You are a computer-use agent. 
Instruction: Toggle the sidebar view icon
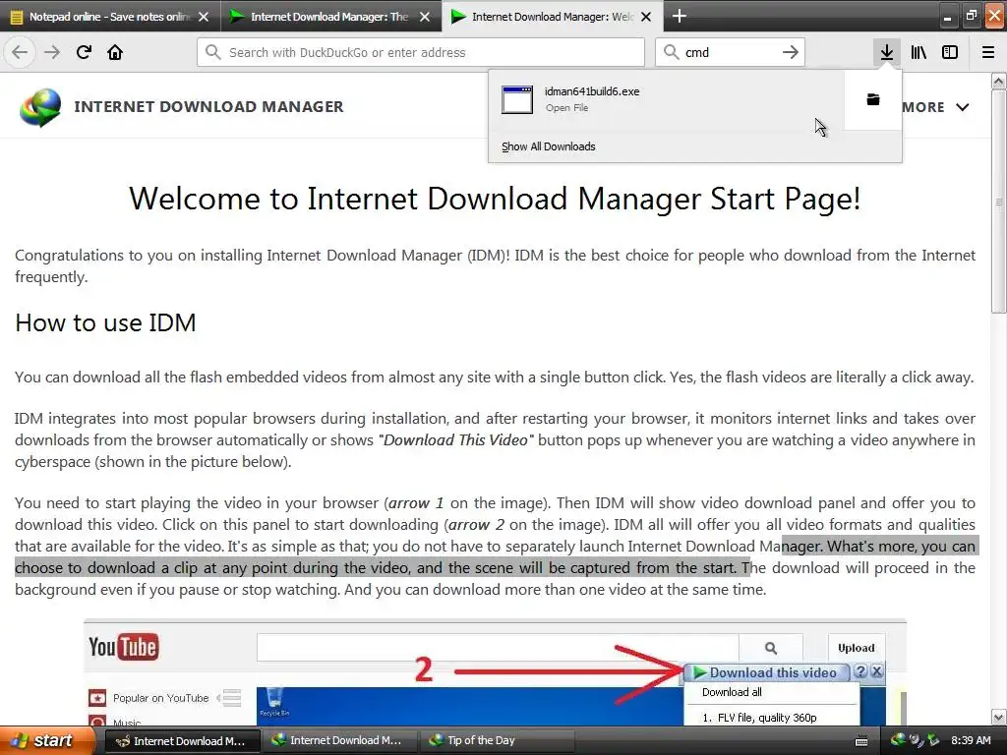pyautogui.click(x=950, y=52)
